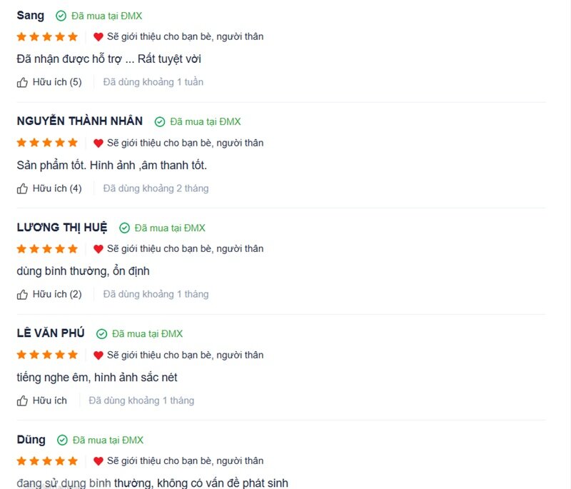Click thumbs-up icon on NGUYỄN THÀNH NHÂN's review
Screen dimensions: 571x489
22,188
